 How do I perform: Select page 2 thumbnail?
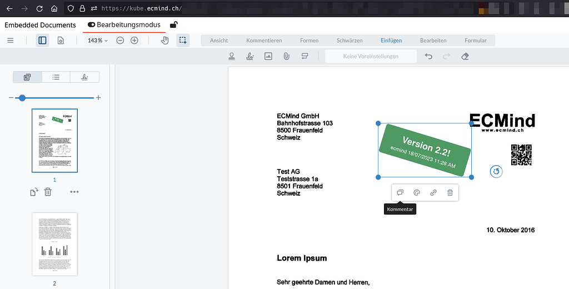pos(55,244)
